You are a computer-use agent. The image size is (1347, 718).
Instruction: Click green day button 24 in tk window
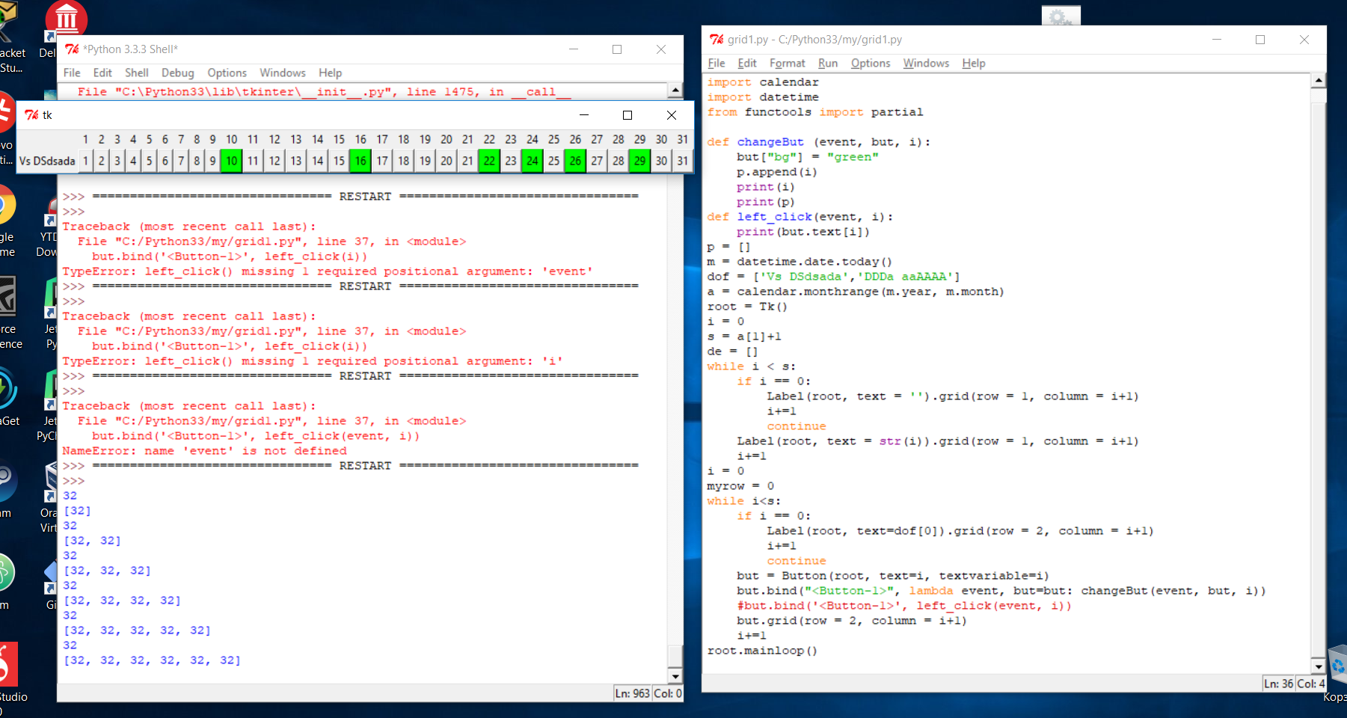click(x=533, y=161)
